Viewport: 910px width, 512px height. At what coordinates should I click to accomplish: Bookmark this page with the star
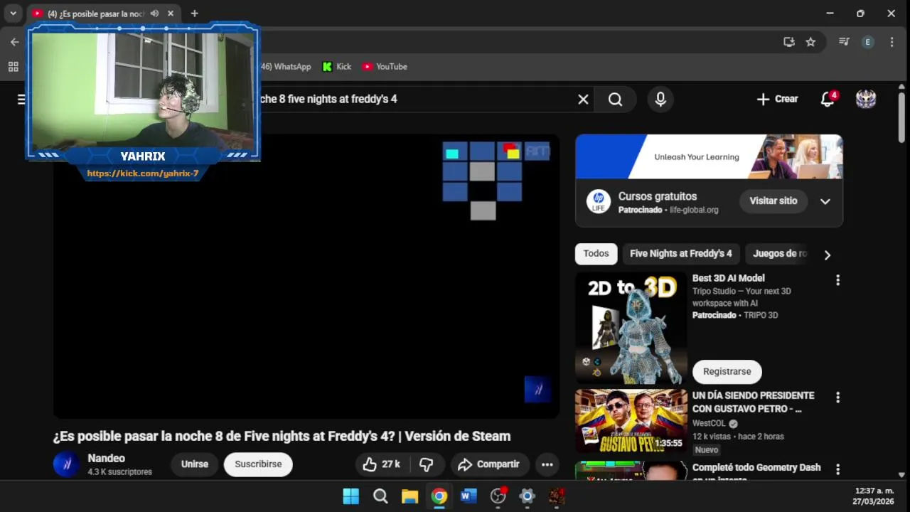pos(810,42)
